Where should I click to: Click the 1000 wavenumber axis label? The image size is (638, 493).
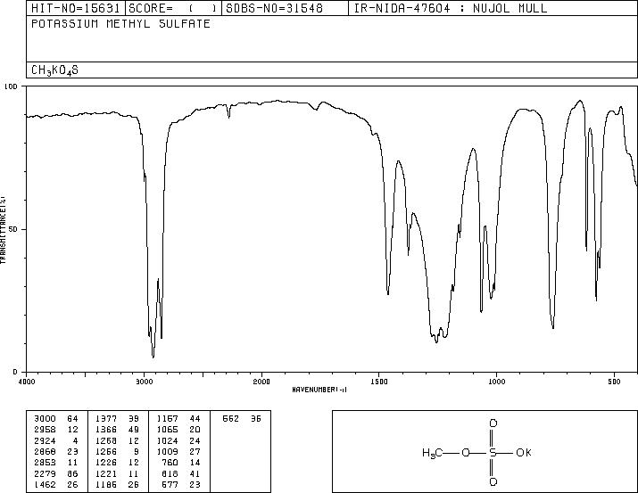point(496,382)
